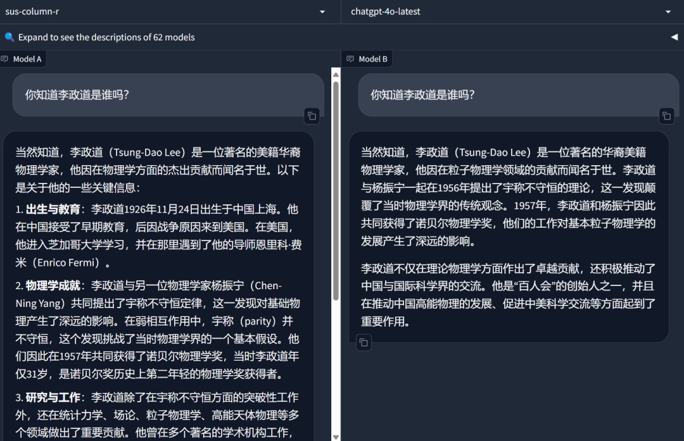Click Model A scrollbar down arrow

pyautogui.click(x=336, y=437)
